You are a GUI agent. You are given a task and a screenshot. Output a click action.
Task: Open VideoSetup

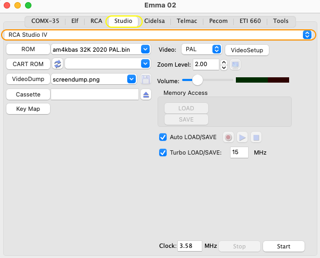point(247,50)
